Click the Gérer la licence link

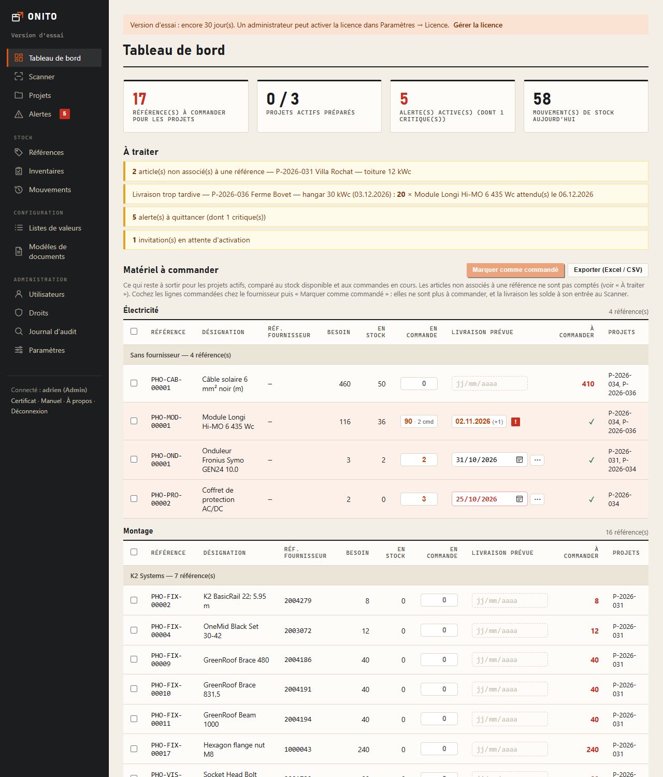[478, 25]
